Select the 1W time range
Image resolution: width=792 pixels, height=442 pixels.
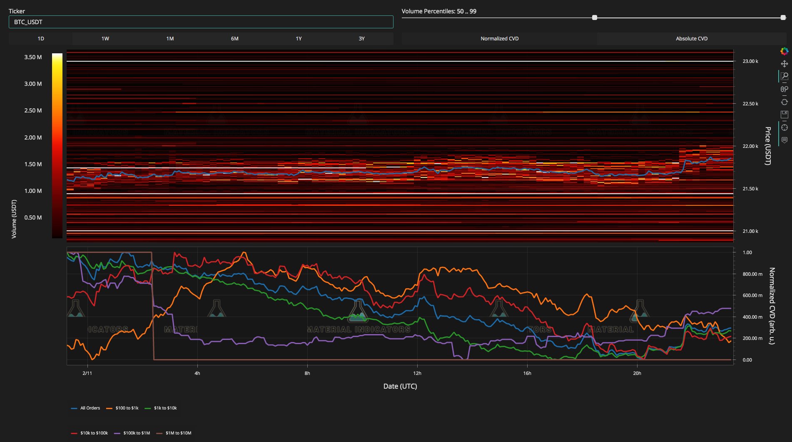105,39
